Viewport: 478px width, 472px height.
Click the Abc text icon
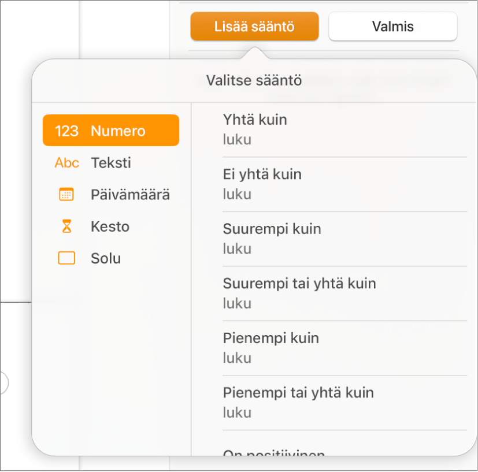pos(67,163)
